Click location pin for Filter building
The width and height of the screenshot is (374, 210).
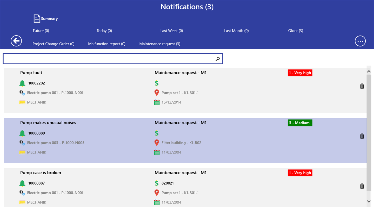point(157,143)
